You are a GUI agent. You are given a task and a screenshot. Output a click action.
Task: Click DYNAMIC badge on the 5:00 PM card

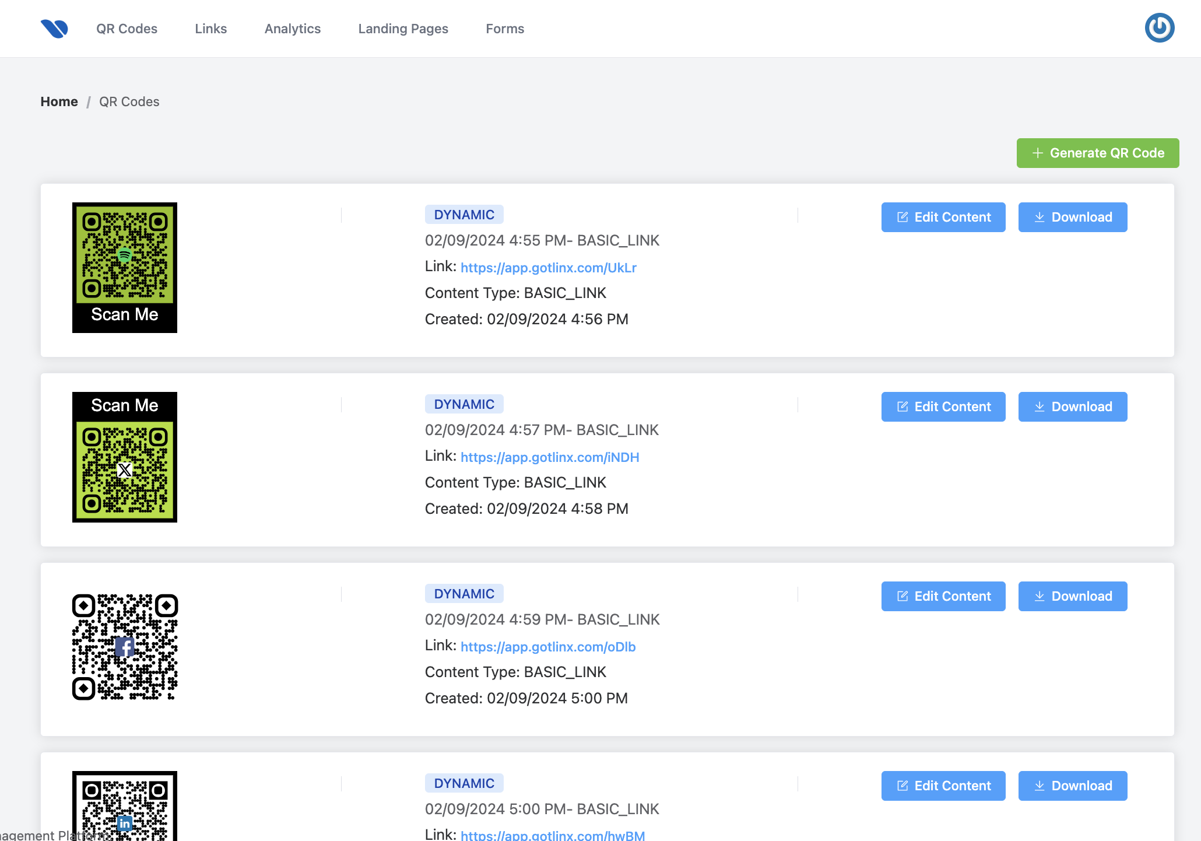(x=464, y=783)
